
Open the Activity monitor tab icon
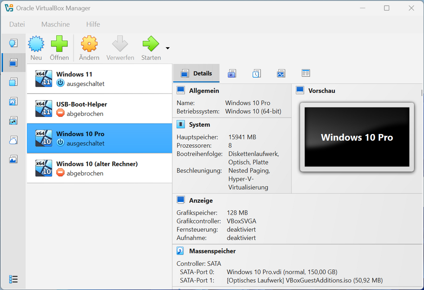coord(281,73)
